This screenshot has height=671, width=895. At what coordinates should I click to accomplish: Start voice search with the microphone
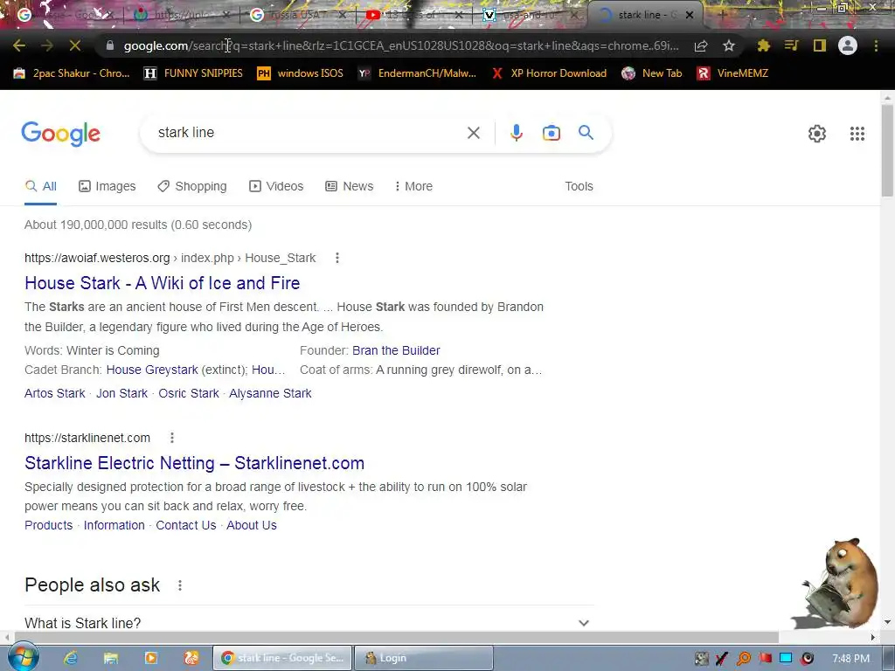(x=516, y=133)
